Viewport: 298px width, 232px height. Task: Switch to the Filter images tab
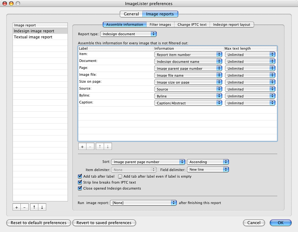point(160,25)
